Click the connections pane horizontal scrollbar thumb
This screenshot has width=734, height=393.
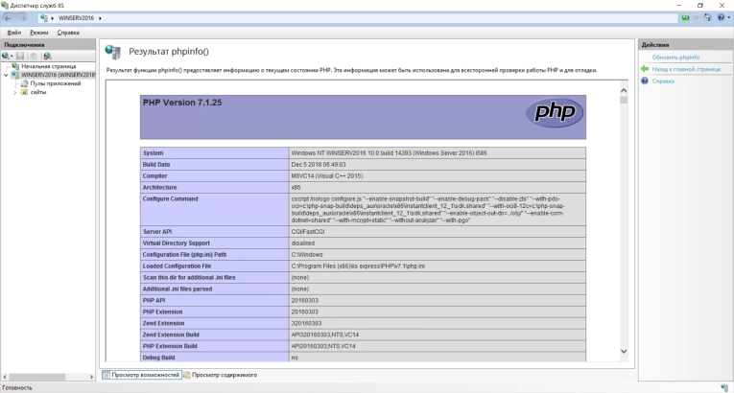pos(36,377)
